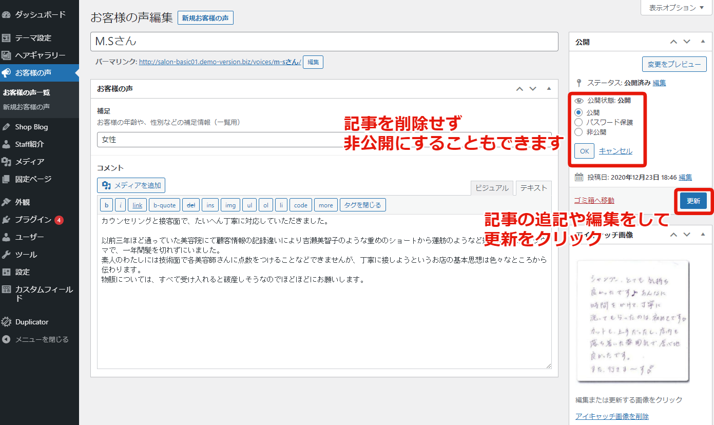
Task: Collapse menu via メニューを閉じる arrow icon
Action: point(7,340)
